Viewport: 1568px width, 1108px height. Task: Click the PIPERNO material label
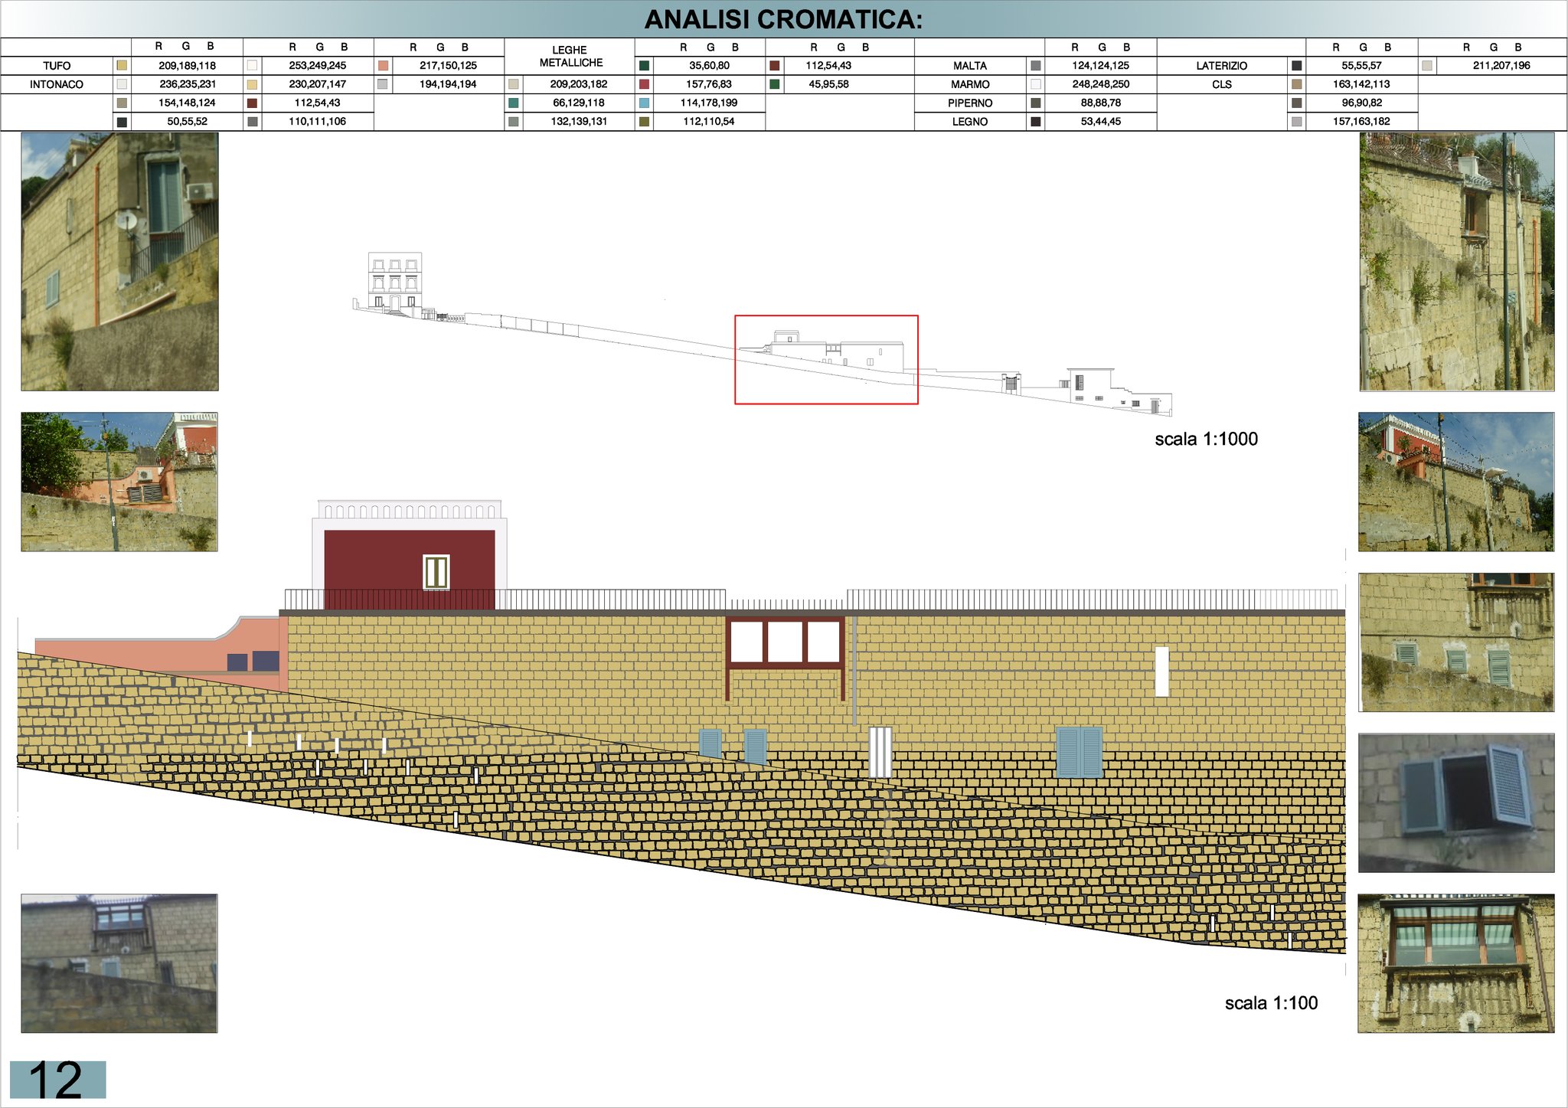pos(969,103)
